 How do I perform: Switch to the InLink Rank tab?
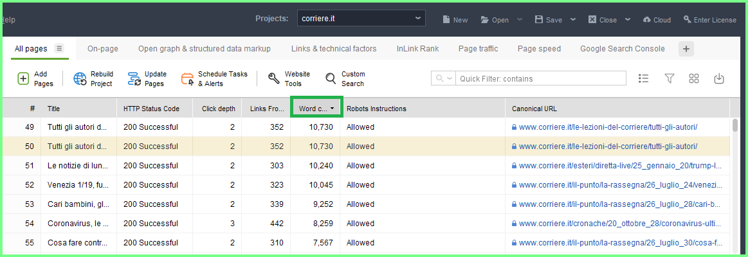pos(417,49)
